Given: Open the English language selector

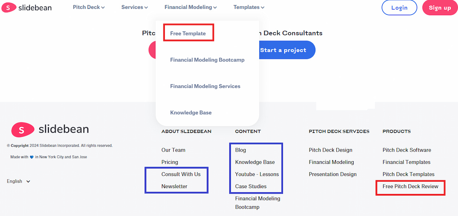Looking at the screenshot, I should (x=18, y=181).
